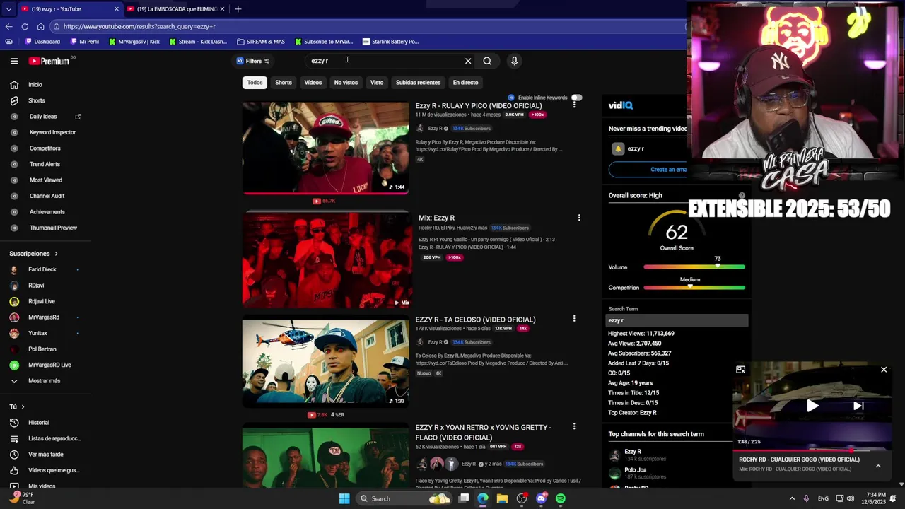The width and height of the screenshot is (905, 509).
Task: Open vidIQ Competitors
Action: pyautogui.click(x=45, y=148)
